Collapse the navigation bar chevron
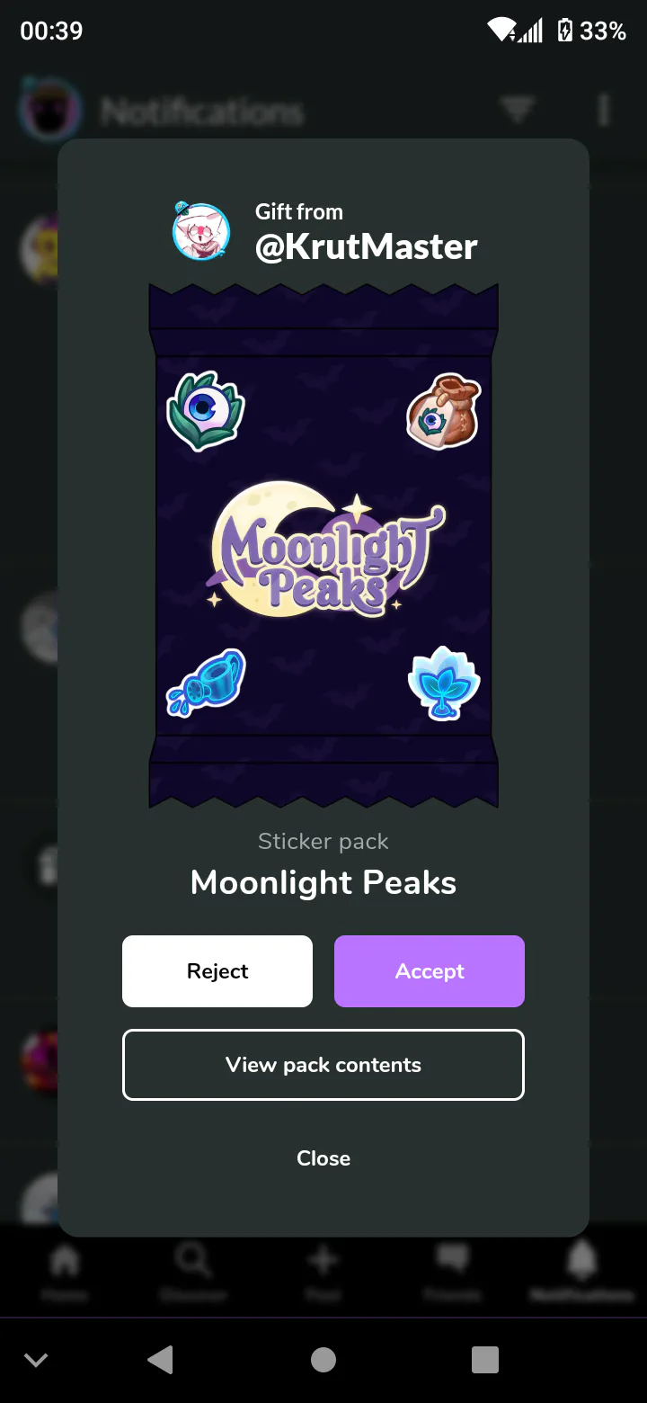This screenshot has width=647, height=1403. [36, 1360]
